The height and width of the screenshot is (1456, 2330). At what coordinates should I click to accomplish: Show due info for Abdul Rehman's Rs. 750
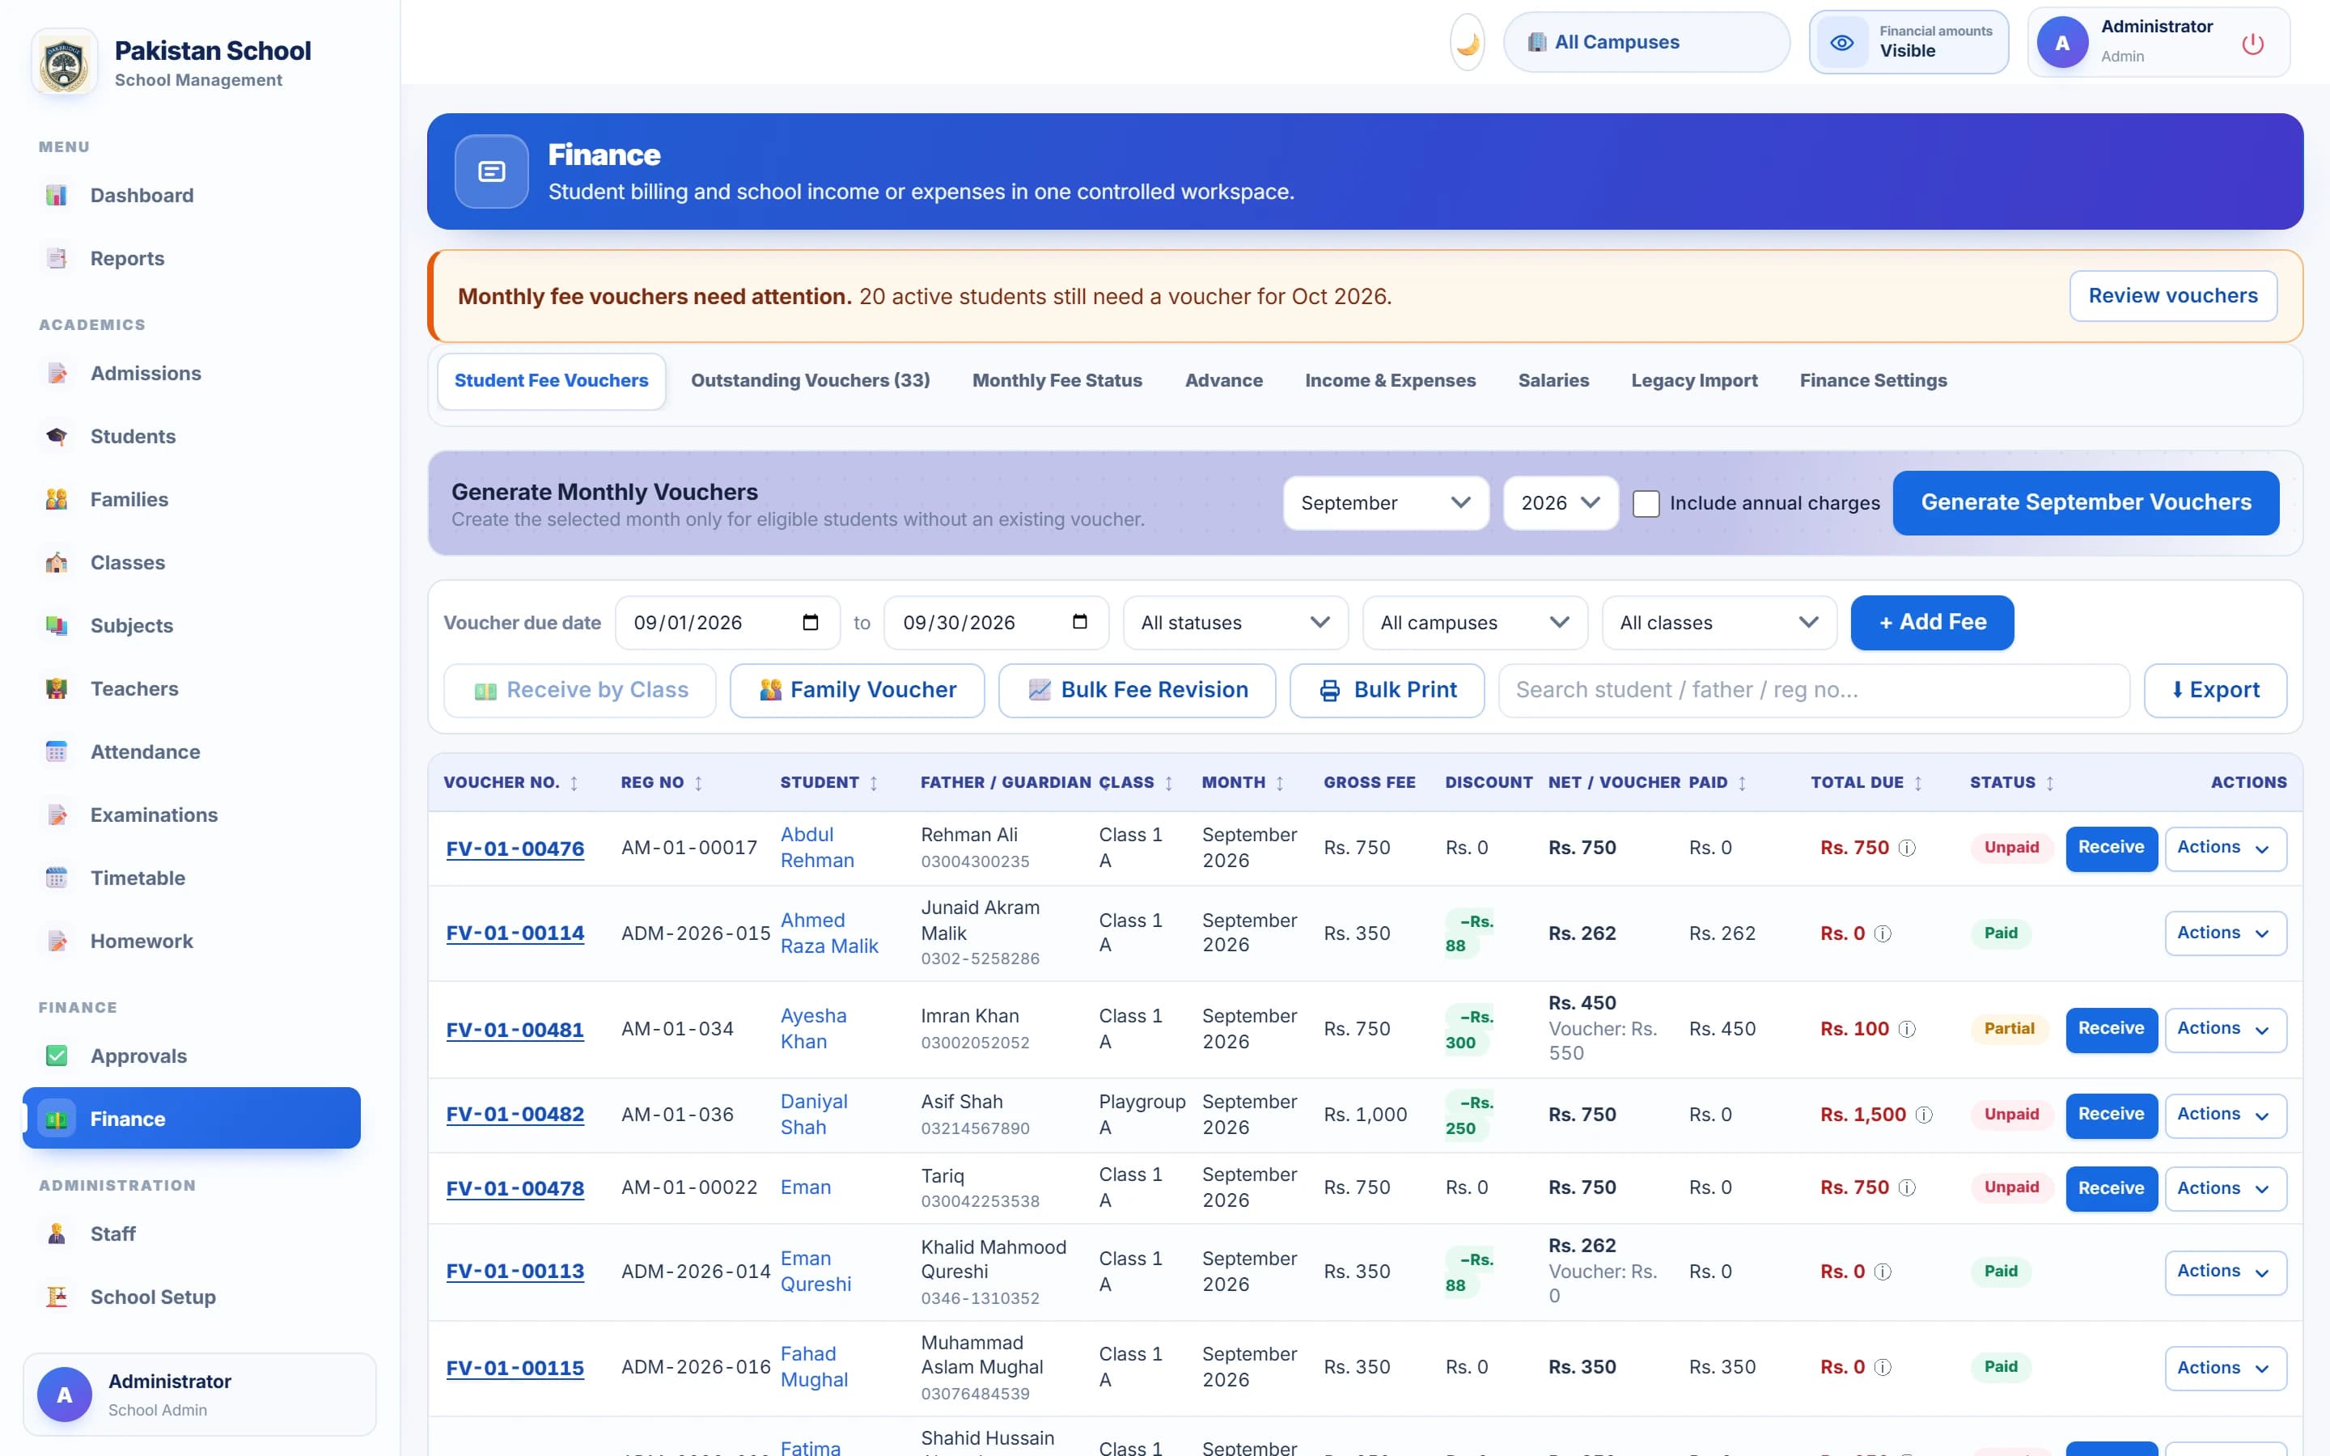pyautogui.click(x=1906, y=849)
